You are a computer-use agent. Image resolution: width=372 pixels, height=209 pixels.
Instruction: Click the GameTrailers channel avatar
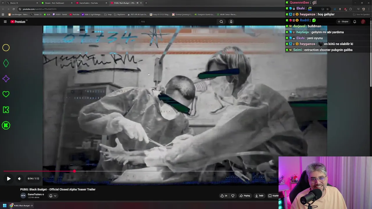(23, 196)
